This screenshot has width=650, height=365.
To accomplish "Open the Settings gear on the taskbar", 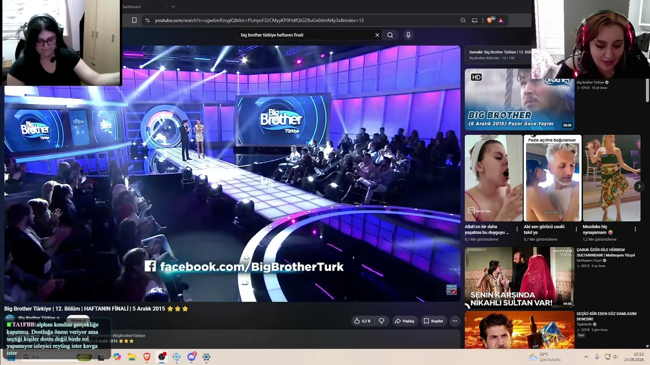I will point(206,357).
